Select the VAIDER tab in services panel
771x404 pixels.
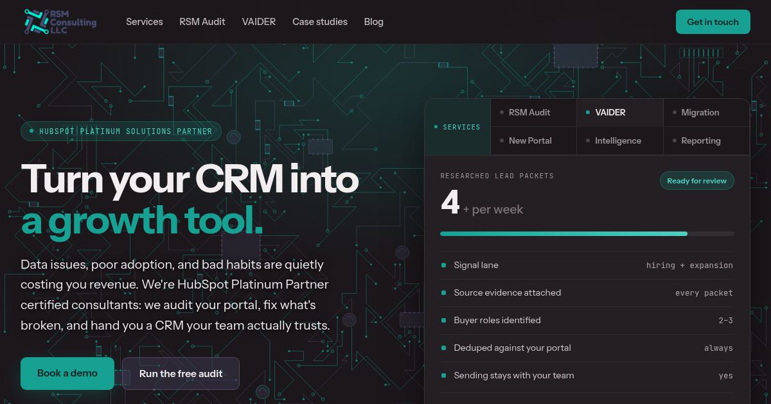point(620,112)
